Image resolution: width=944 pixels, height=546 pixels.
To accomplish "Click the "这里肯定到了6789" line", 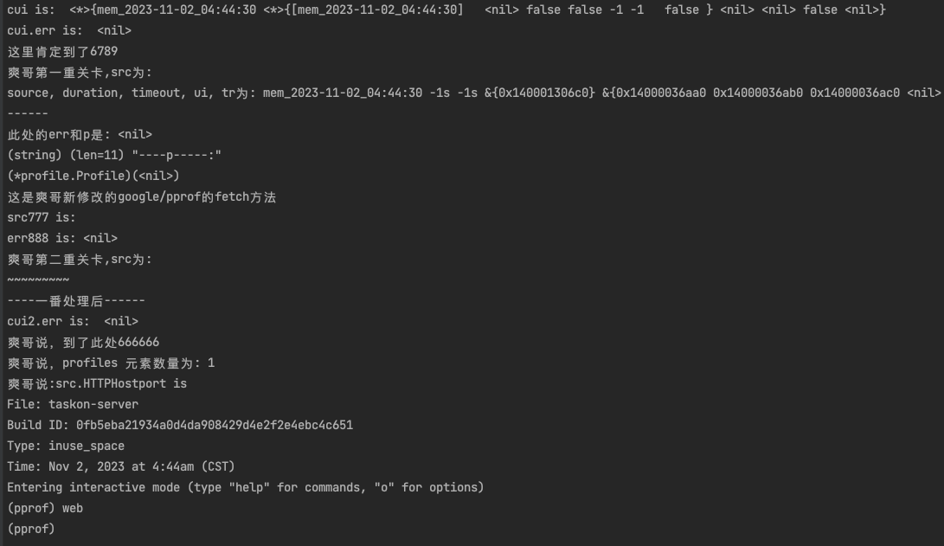I will pyautogui.click(x=62, y=51).
